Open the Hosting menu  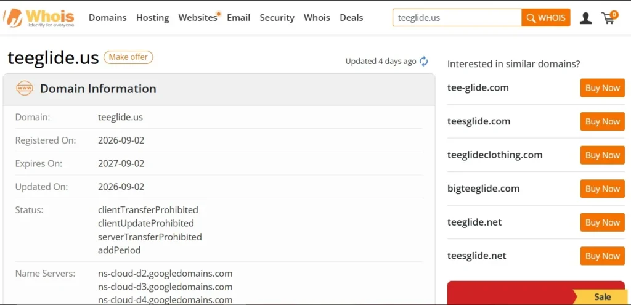tap(153, 18)
